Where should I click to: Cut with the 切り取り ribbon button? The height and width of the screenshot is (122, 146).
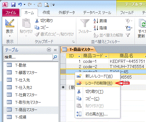point(44,21)
